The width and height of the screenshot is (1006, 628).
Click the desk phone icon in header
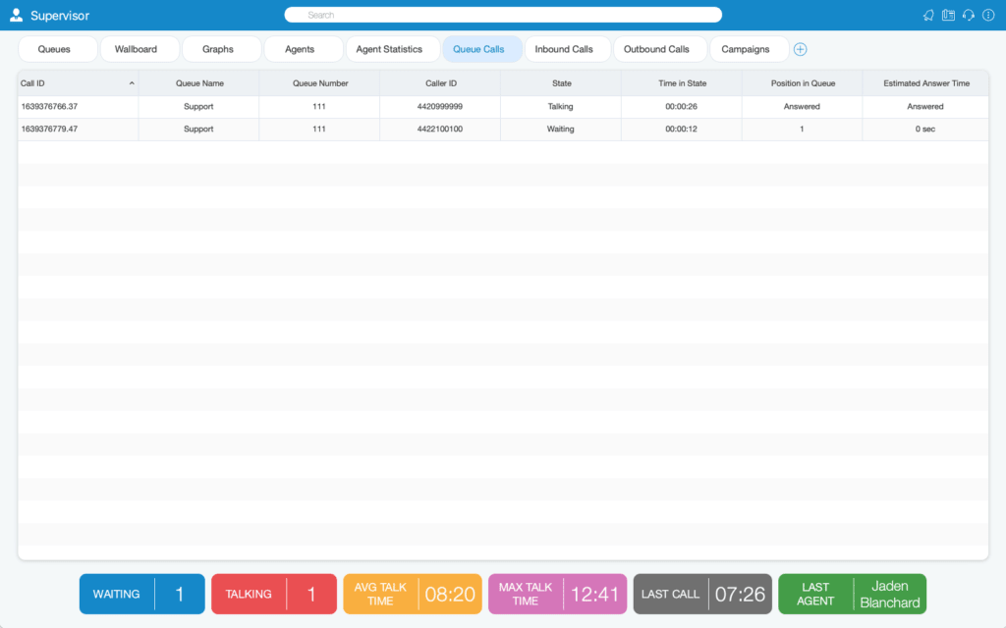(x=948, y=16)
